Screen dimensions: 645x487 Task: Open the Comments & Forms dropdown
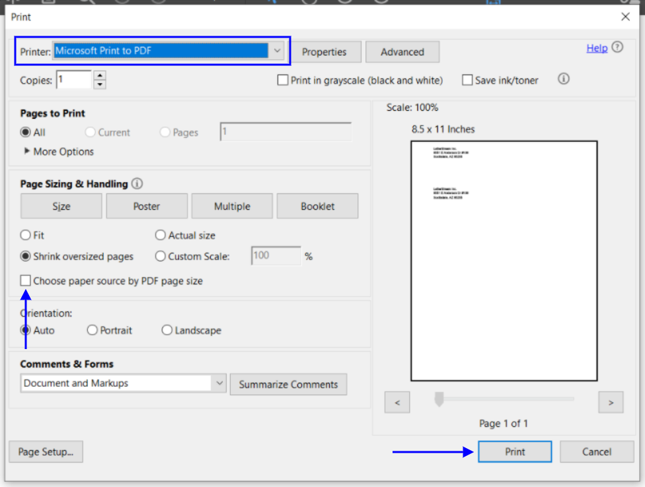[219, 383]
